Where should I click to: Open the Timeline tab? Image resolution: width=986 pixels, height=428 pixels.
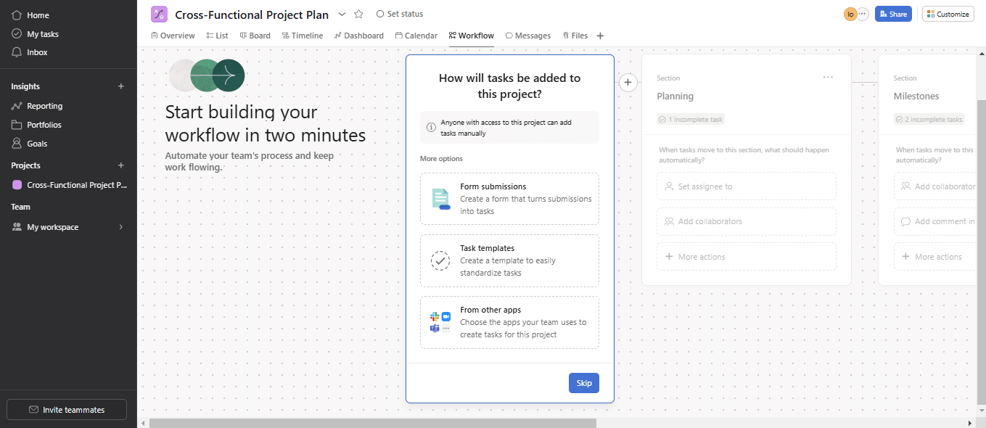coord(303,36)
